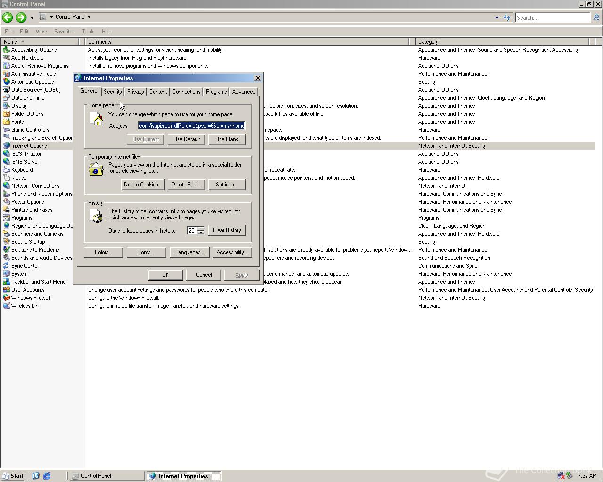Select the Administrative Tools icon
The image size is (603, 482).
coord(6,74)
